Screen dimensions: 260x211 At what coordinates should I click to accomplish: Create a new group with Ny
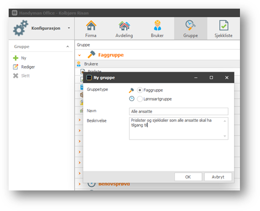point(23,58)
